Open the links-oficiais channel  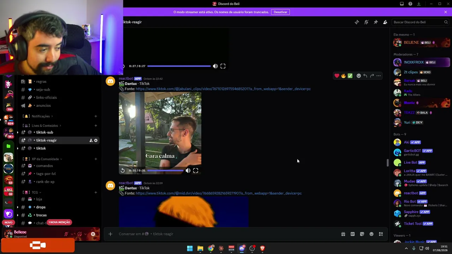point(59,97)
